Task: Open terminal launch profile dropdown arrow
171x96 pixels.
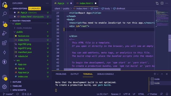Action: coord(158,74)
